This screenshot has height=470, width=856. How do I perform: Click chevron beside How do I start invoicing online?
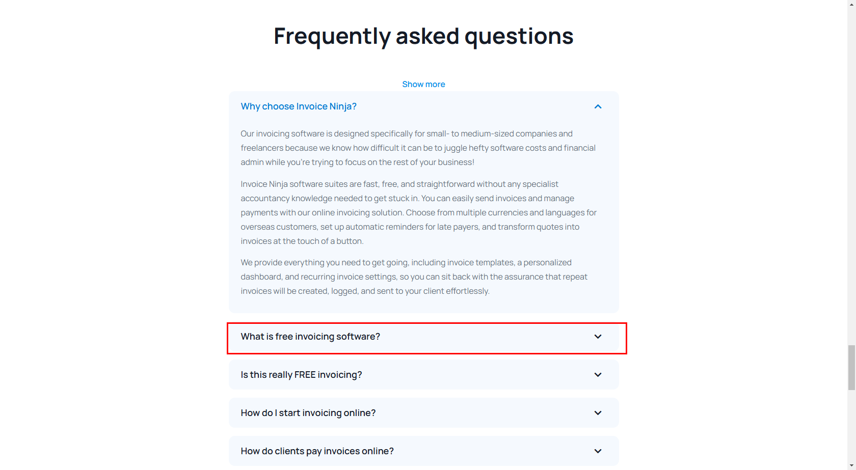598,413
